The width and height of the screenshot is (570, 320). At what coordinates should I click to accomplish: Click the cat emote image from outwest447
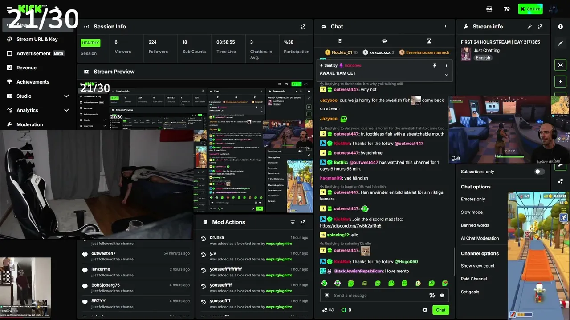365,251
